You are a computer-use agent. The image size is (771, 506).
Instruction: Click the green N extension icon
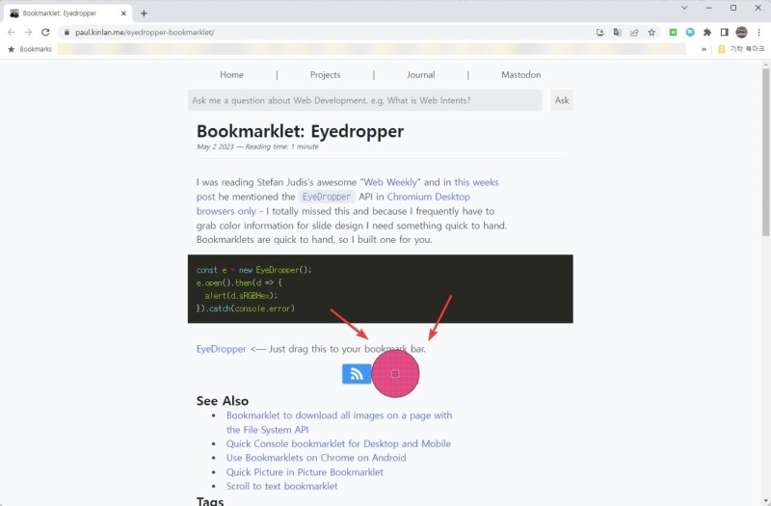(x=674, y=32)
